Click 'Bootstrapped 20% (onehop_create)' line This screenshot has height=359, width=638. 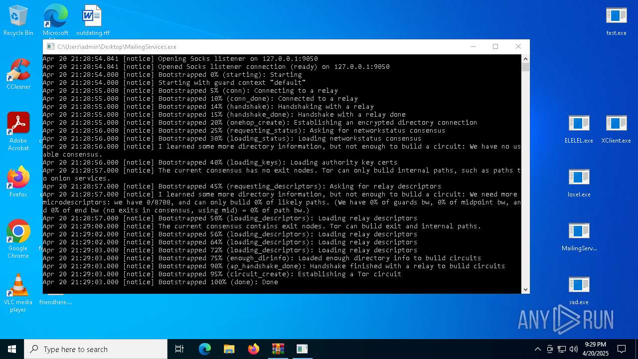[260, 123]
